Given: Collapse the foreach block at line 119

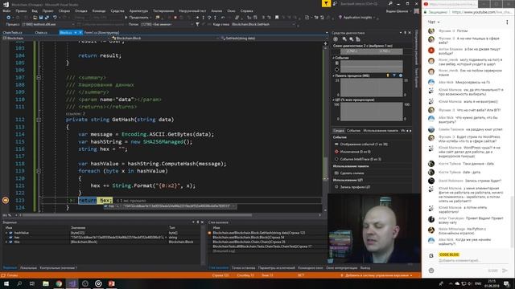Looking at the screenshot, I should pyautogui.click(x=39, y=171).
